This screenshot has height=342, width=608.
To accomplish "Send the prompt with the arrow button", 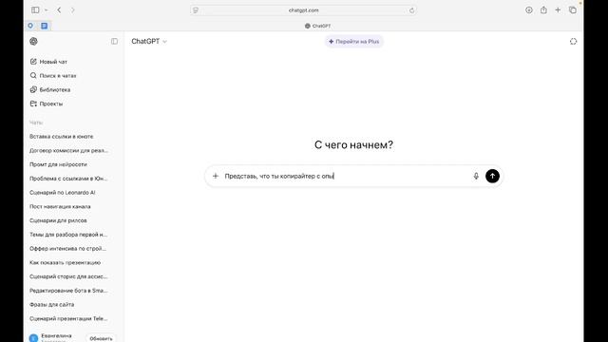I will click(x=492, y=176).
